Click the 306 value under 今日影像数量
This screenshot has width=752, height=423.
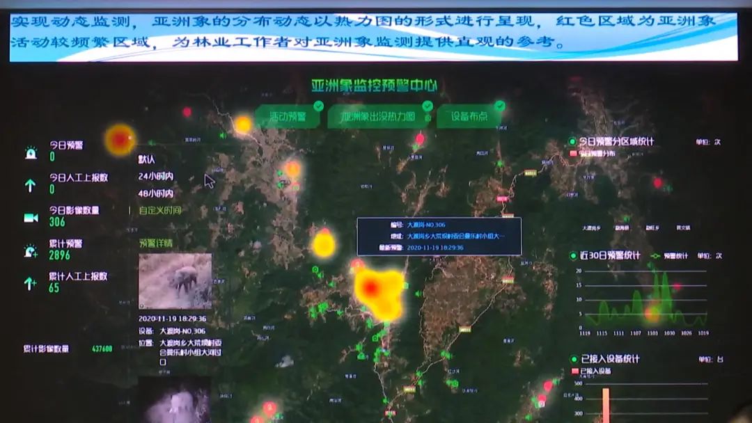[57, 222]
